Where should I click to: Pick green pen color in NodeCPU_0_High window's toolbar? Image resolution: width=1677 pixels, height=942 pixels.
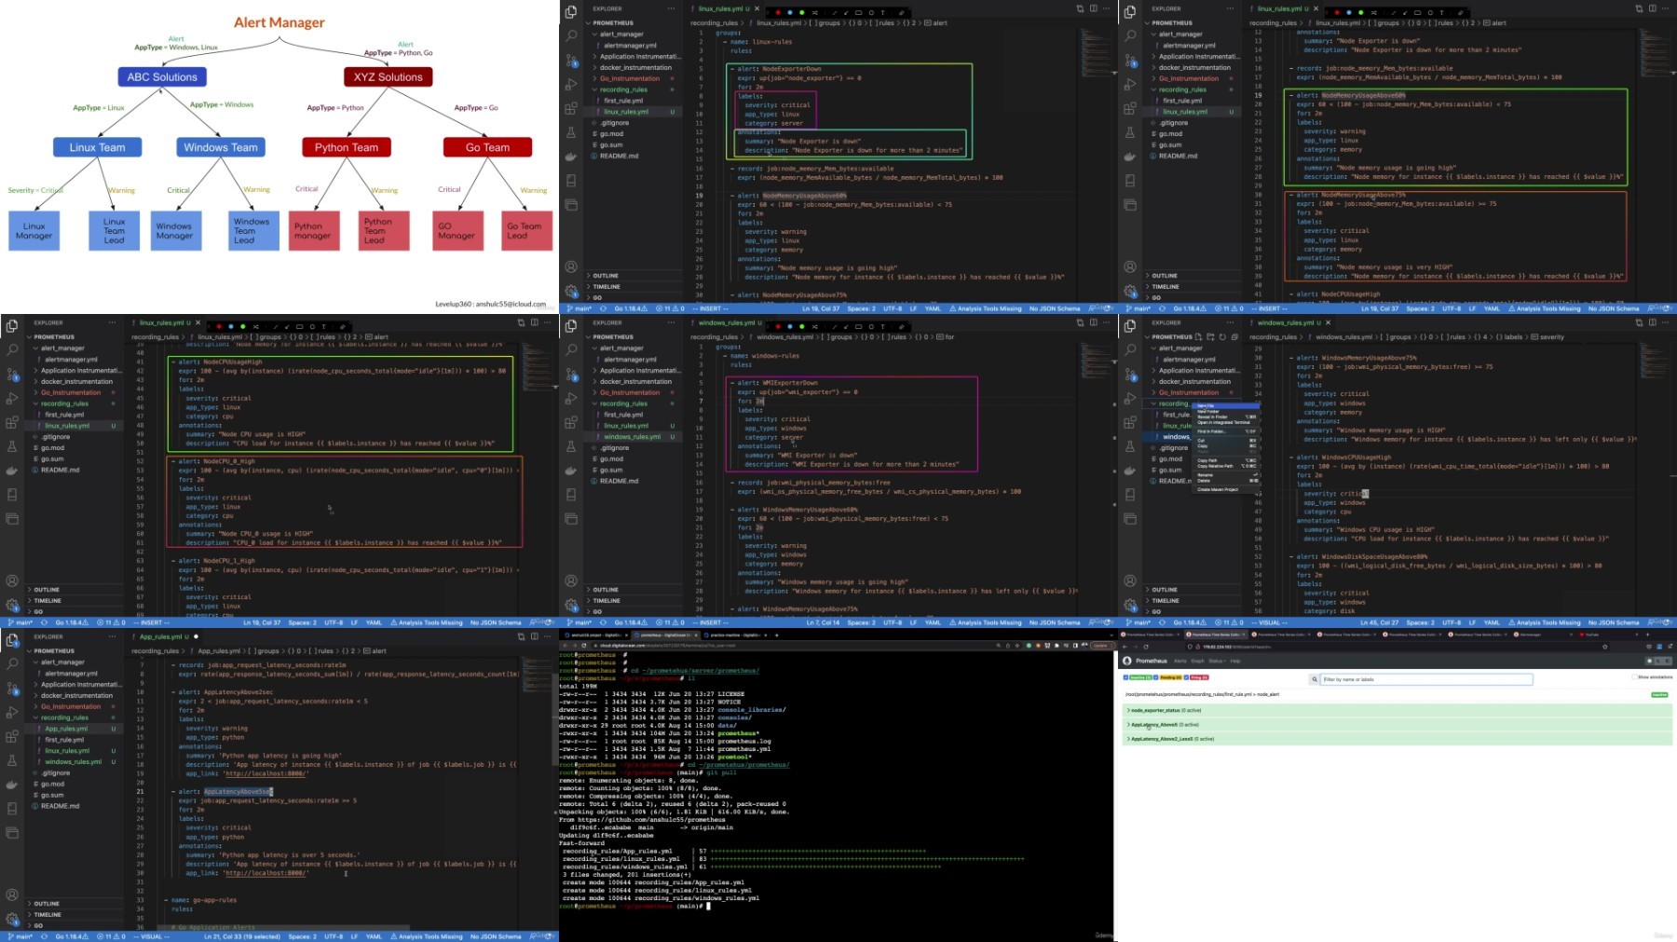243,326
